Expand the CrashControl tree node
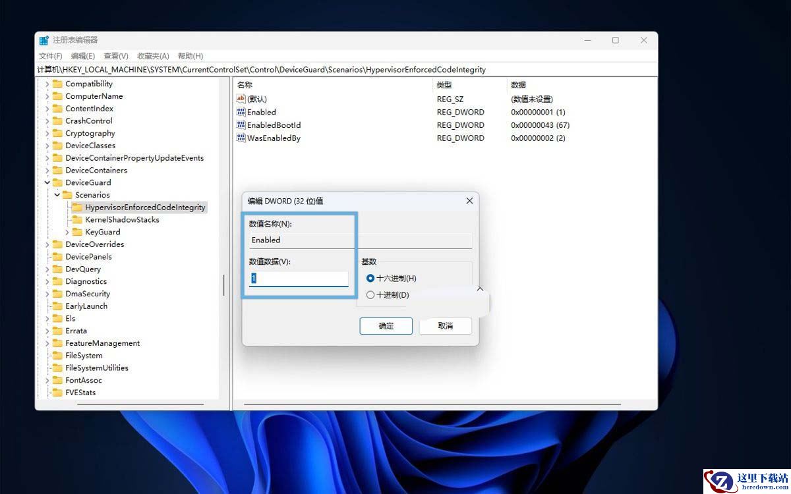The image size is (791, 494). pos(47,121)
